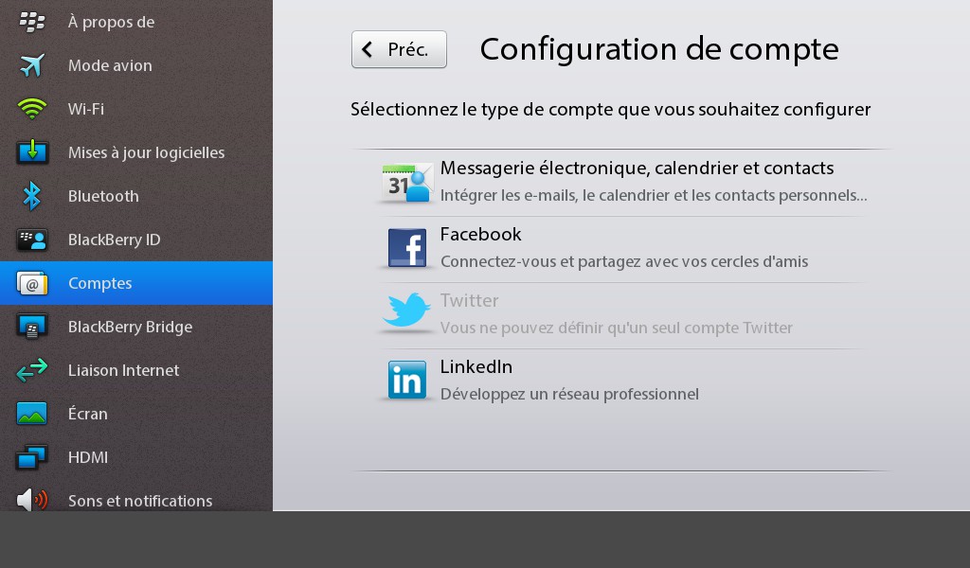Click the Twitter bird icon
970x568 pixels.
click(x=407, y=310)
